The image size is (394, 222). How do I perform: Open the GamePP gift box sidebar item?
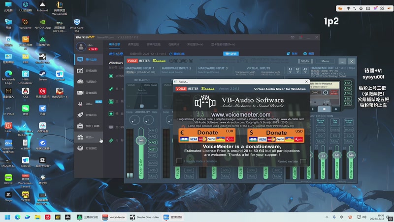coord(89,137)
